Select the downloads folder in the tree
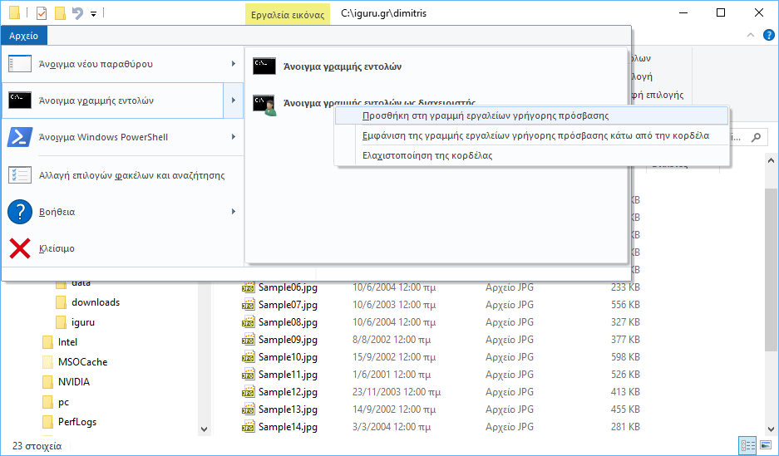 point(95,302)
